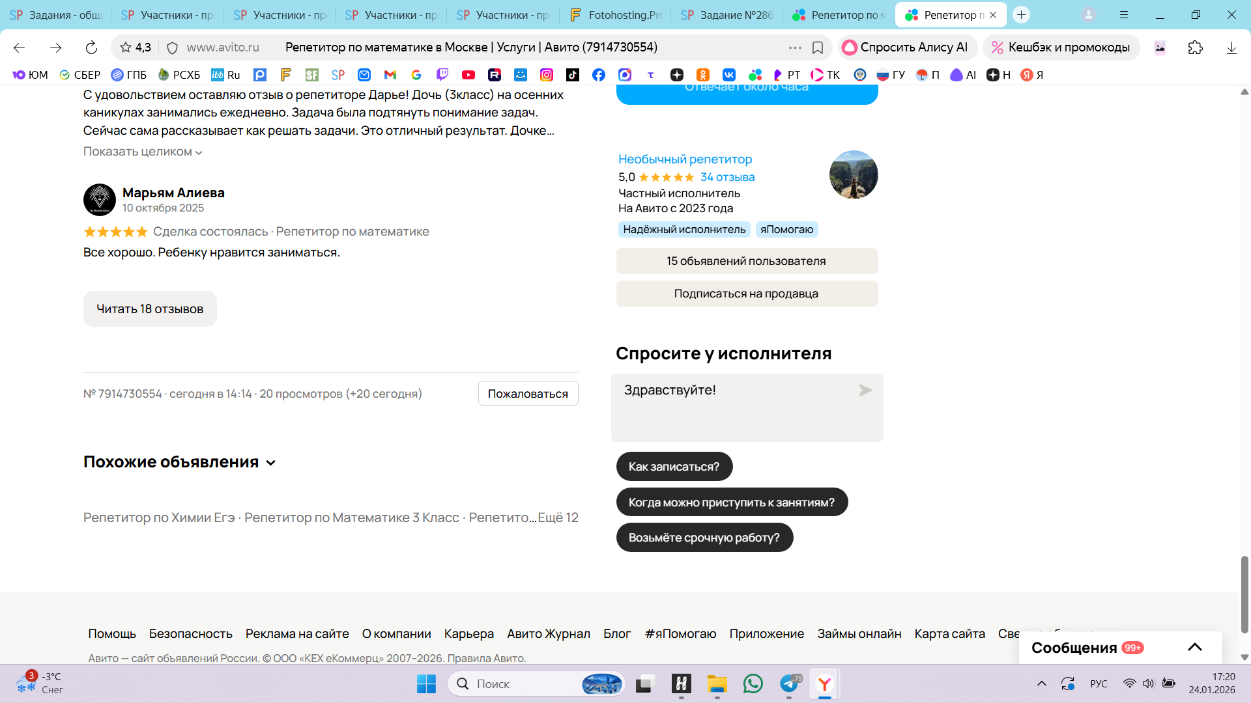This screenshot has width=1251, height=703.
Task: Switch to the Fotohosting.Pro tab
Action: pos(616,14)
